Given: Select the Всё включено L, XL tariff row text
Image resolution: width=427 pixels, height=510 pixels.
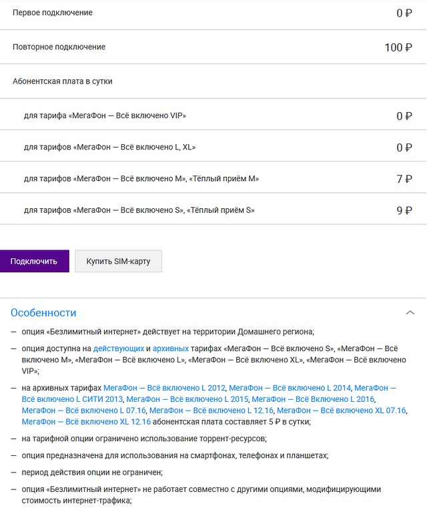Looking at the screenshot, I should tap(110, 147).
